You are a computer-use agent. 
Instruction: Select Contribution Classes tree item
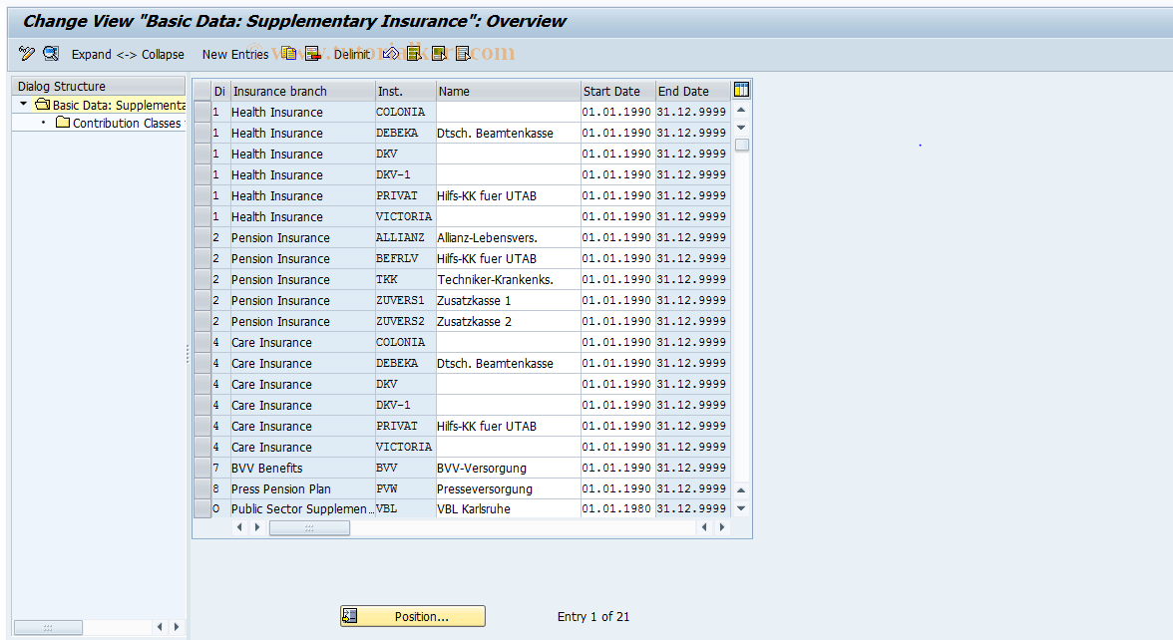coord(127,123)
